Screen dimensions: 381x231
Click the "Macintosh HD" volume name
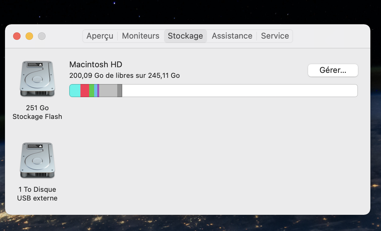pos(96,64)
